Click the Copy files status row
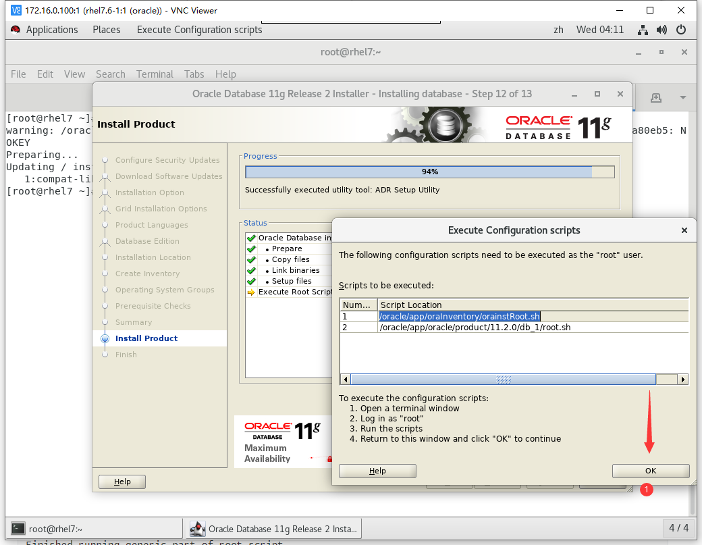Viewport: 702px width, 545px height. pyautogui.click(x=289, y=259)
